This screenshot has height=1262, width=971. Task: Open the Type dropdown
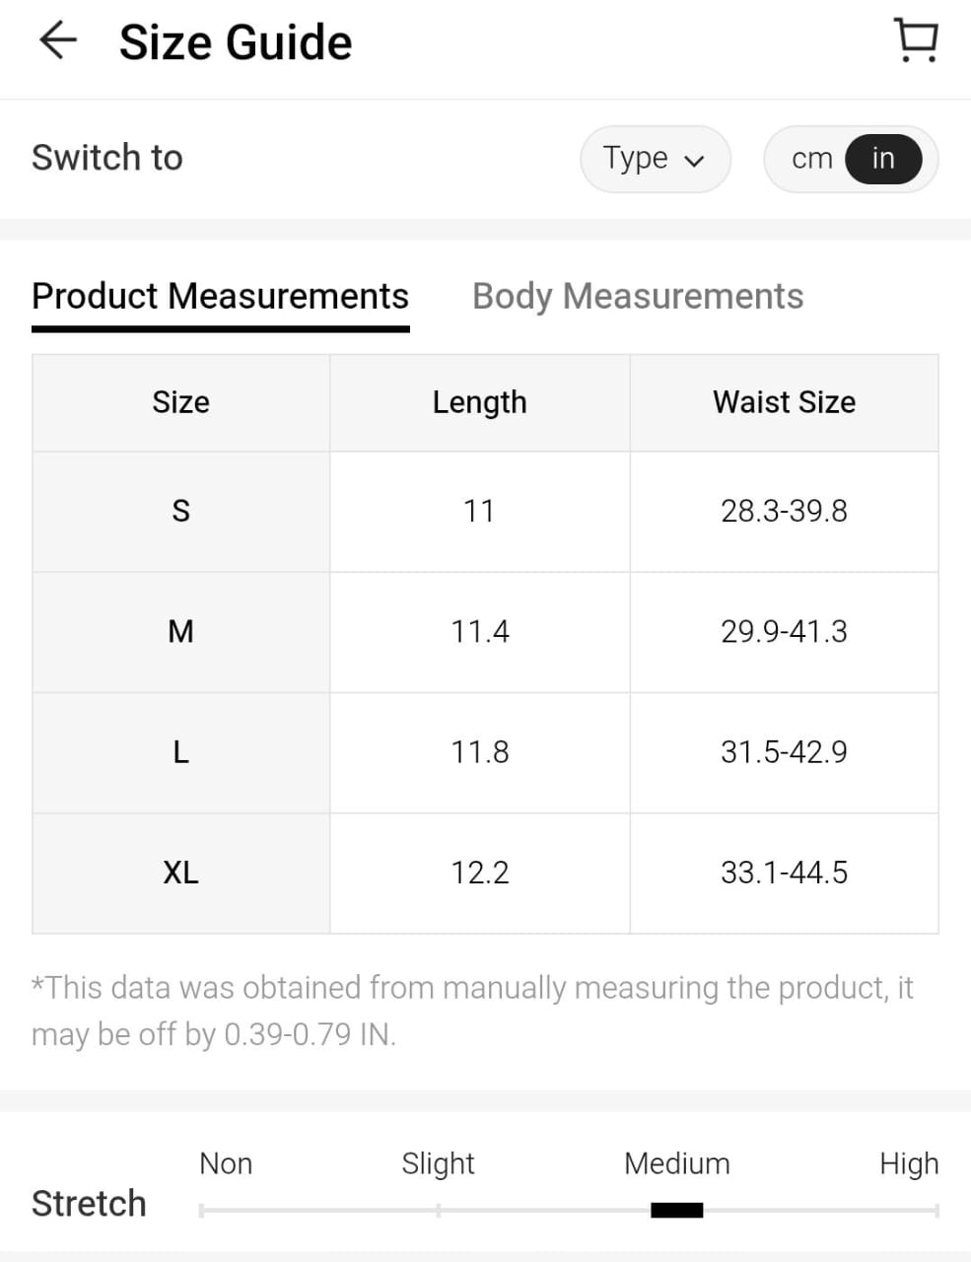[655, 159]
